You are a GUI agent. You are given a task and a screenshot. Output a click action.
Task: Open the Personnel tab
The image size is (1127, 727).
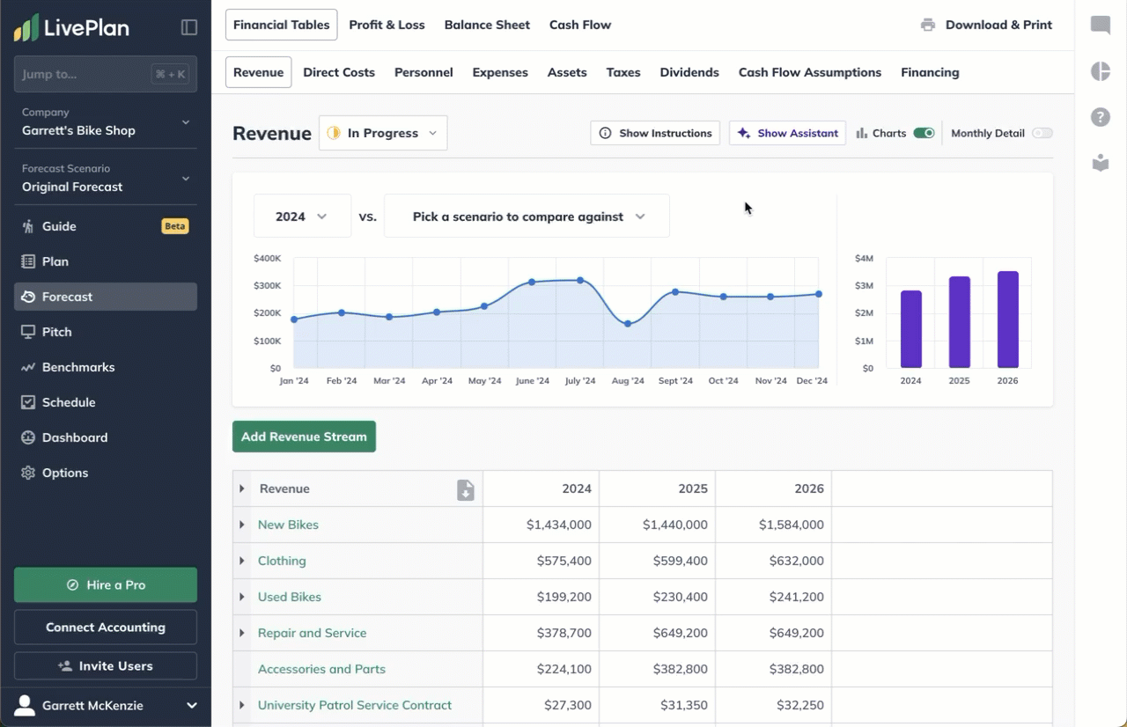424,72
